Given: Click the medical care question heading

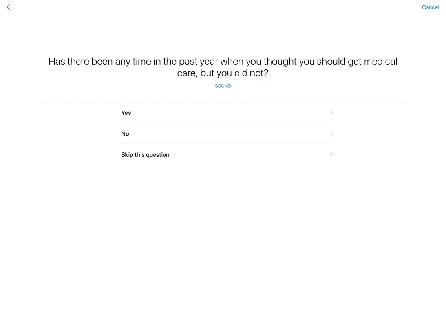Looking at the screenshot, I should click(223, 67).
